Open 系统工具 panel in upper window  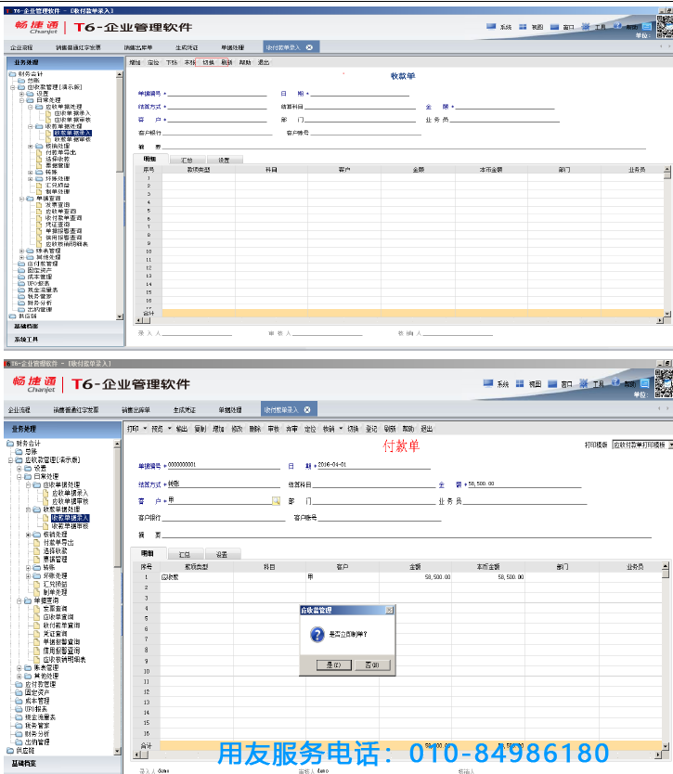click(26, 340)
